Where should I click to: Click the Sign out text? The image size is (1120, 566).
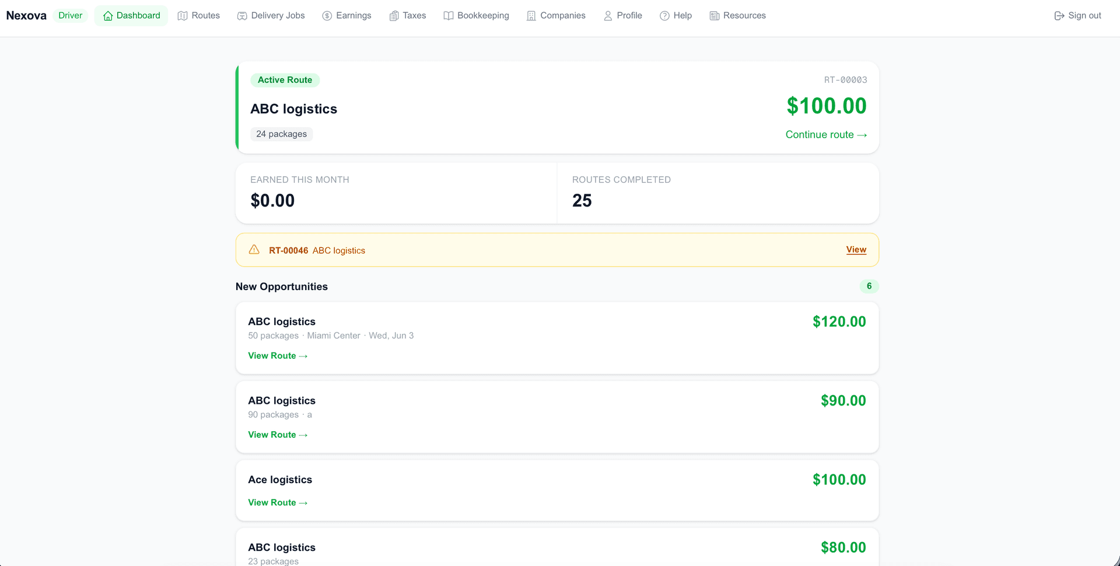coord(1085,16)
